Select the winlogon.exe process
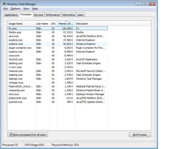The height and width of the screenshot is (149, 191). pos(58,83)
